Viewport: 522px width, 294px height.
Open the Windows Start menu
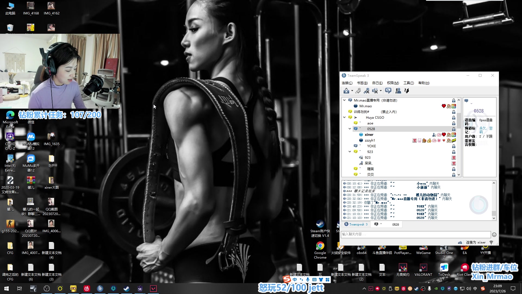pyautogui.click(x=7, y=289)
